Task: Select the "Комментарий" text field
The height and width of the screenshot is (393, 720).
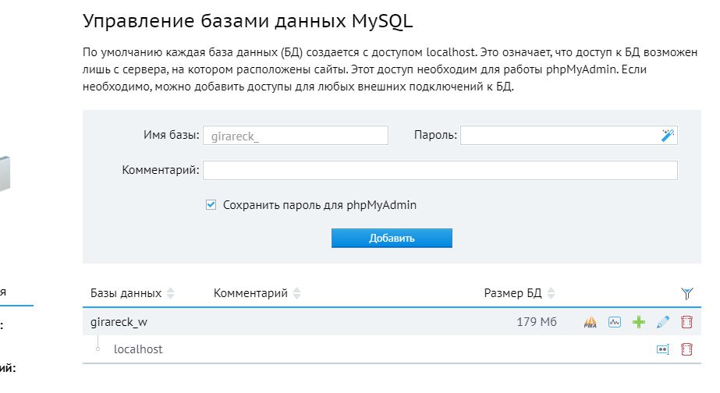Action: pyautogui.click(x=440, y=170)
